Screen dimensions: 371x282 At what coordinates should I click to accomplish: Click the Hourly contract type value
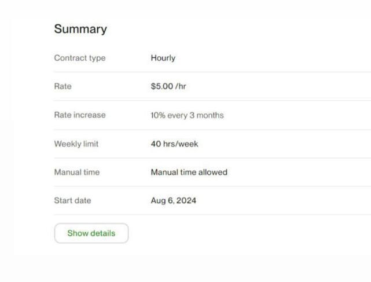[x=163, y=58]
